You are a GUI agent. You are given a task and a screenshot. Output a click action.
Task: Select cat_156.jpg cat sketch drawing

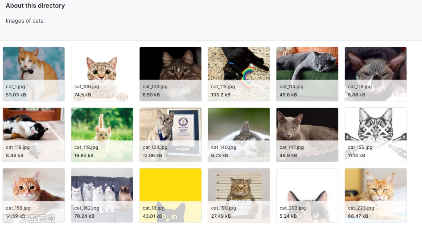click(376, 135)
